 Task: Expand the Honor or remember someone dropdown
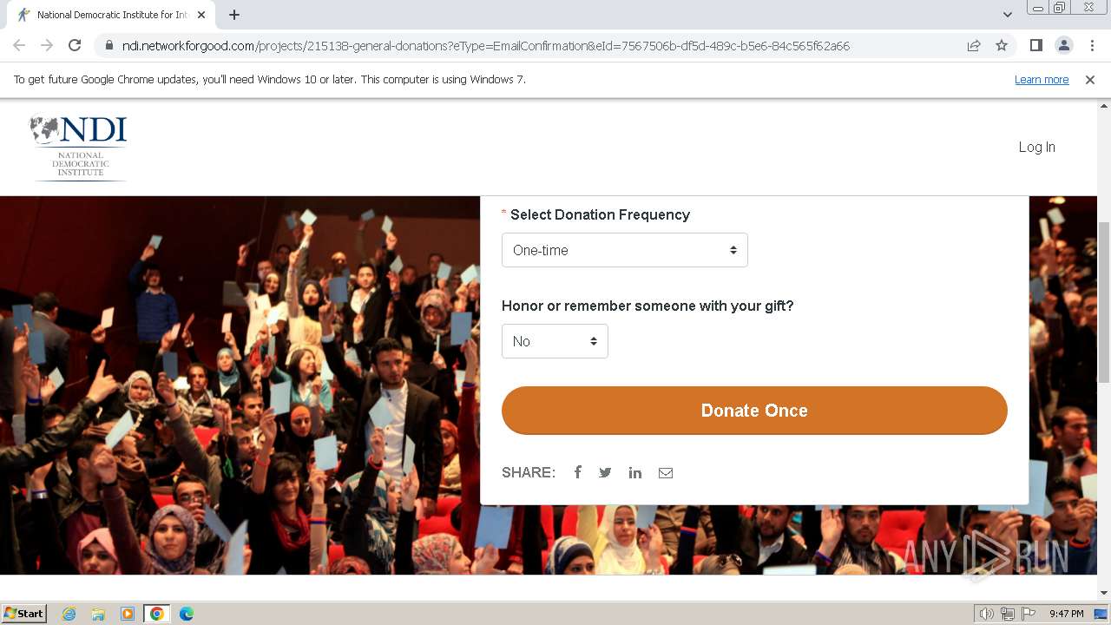555,341
